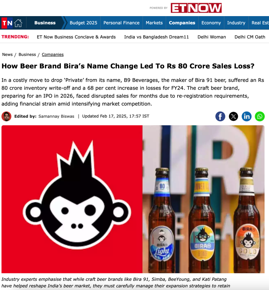Open the ET NOW logo
Screen dimensions: 269x290
tap(196, 8)
